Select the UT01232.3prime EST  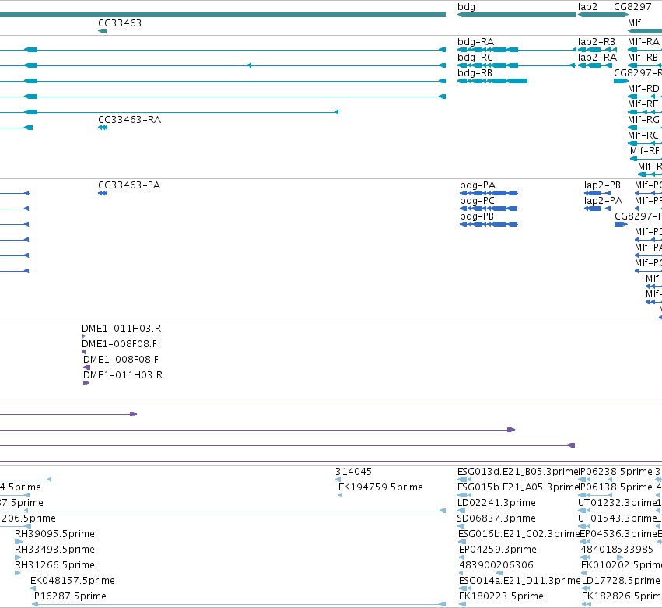point(584,511)
